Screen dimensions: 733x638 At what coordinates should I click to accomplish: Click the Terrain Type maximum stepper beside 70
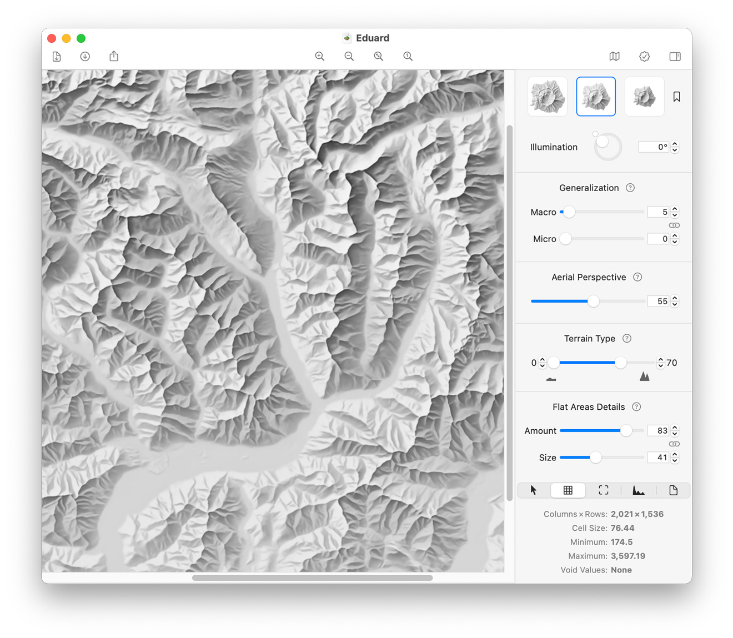660,363
